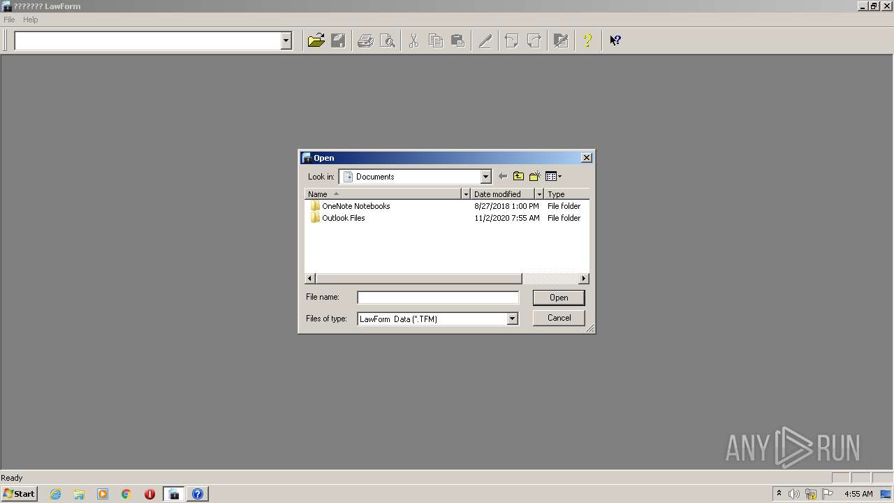Click the Windows Start button
The width and height of the screenshot is (894, 503).
click(x=19, y=494)
